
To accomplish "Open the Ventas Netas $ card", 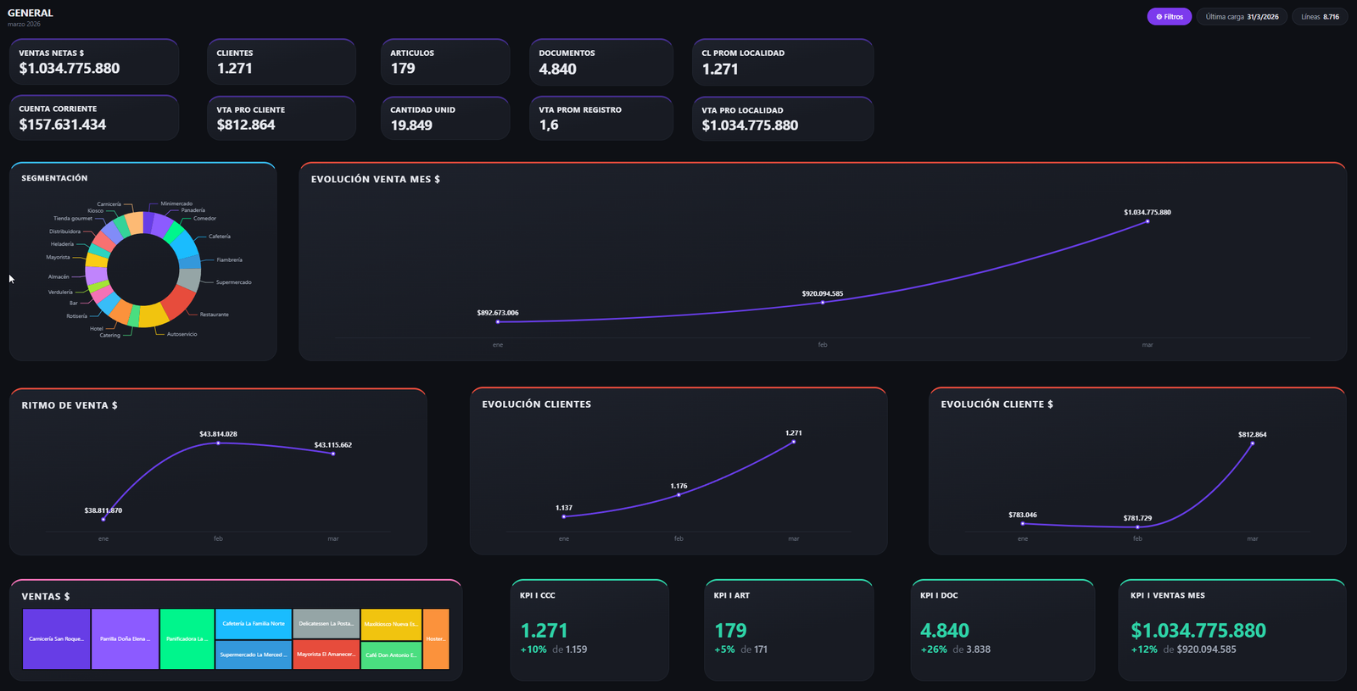I will [x=94, y=62].
